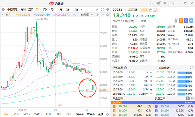Toggle 市盈率 indicator

point(91,114)
